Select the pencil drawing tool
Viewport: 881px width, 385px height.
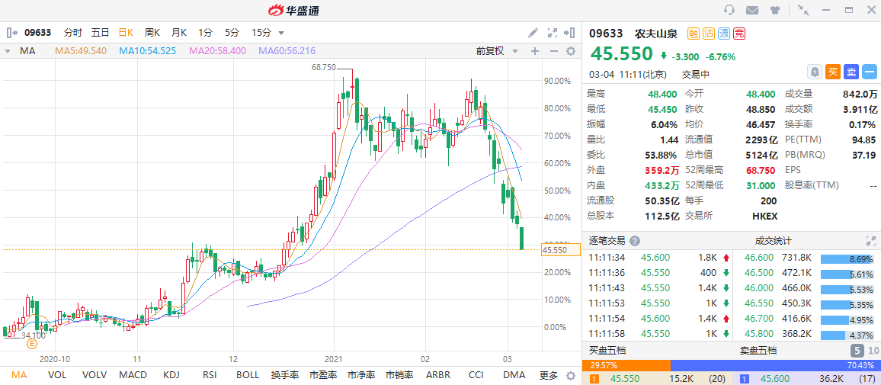click(x=533, y=33)
